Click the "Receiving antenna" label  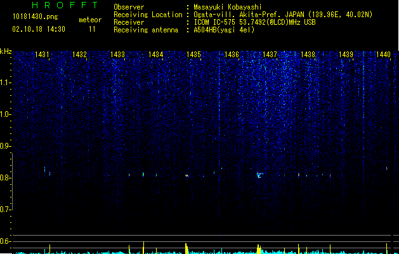click(x=146, y=30)
